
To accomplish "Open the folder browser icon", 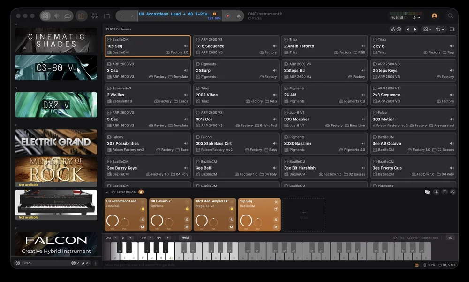I will tap(107, 16).
